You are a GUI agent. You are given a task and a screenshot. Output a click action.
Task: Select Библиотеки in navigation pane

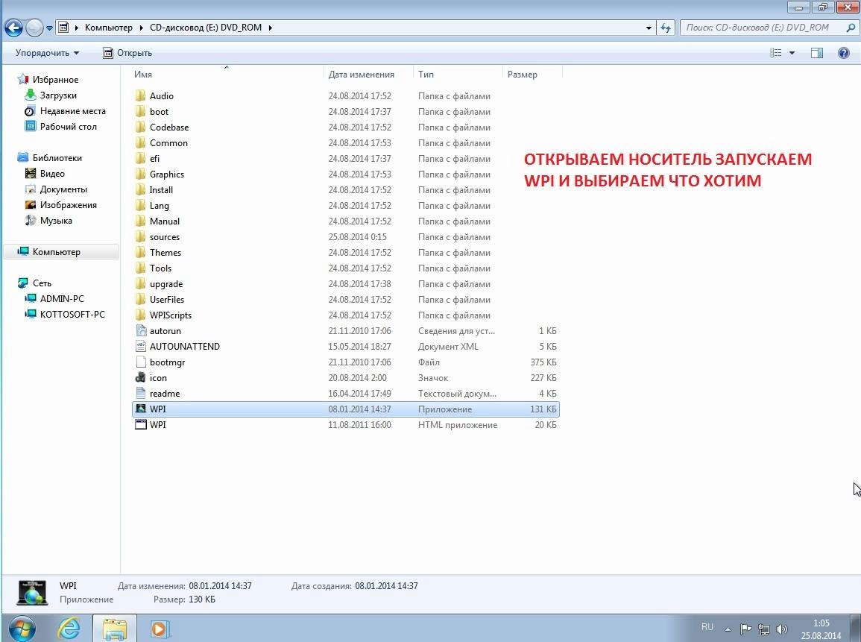click(x=50, y=157)
